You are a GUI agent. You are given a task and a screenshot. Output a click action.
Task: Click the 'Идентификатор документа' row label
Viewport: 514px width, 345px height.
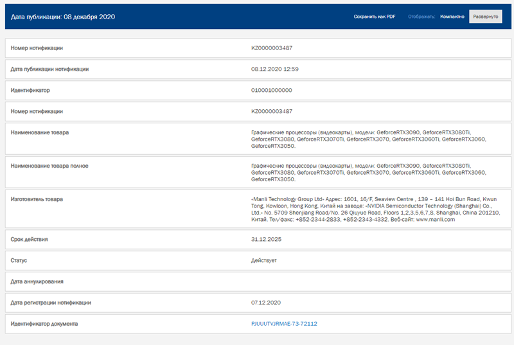(44, 324)
